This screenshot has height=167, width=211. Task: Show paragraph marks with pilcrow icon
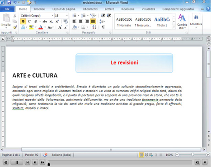pyautogui.click(x=103, y=27)
